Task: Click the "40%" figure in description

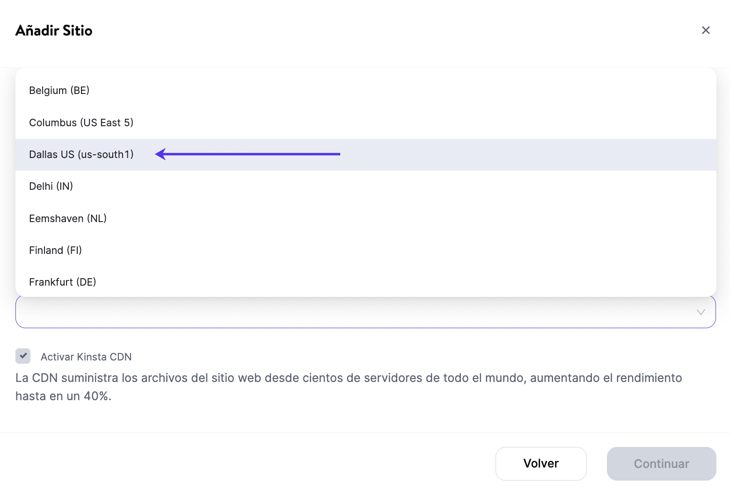Action: click(96, 396)
